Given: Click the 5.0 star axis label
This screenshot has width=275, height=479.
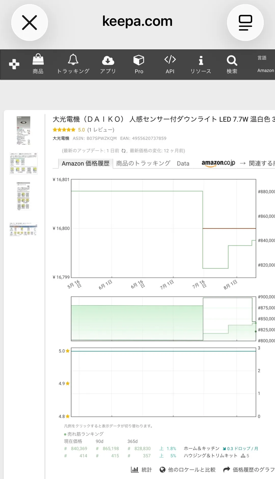Looking at the screenshot, I should click(64, 351).
